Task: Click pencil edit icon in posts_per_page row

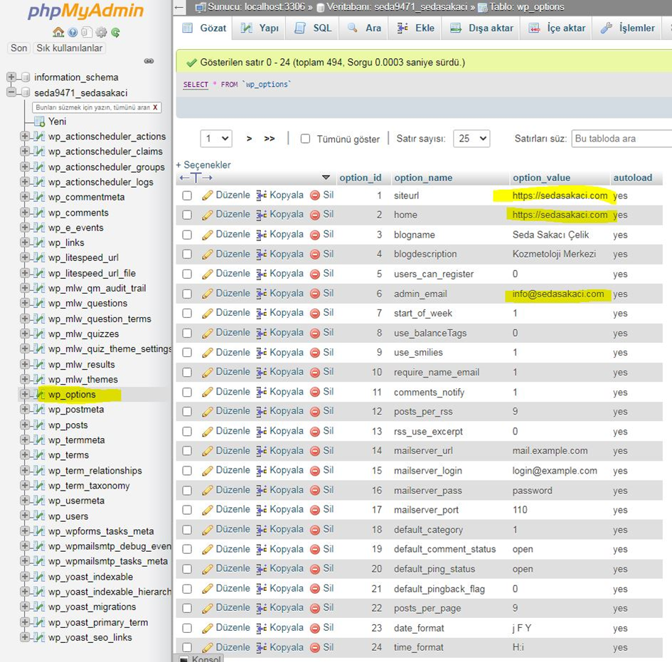Action: (208, 608)
